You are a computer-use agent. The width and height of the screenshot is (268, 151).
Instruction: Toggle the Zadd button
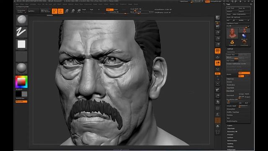[x=110, y=10]
